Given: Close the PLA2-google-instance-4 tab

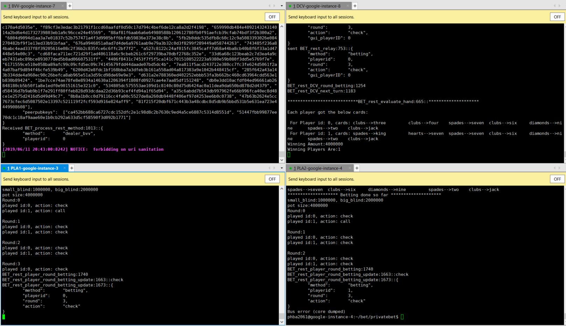Looking at the screenshot, I should pyautogui.click(x=350, y=168).
